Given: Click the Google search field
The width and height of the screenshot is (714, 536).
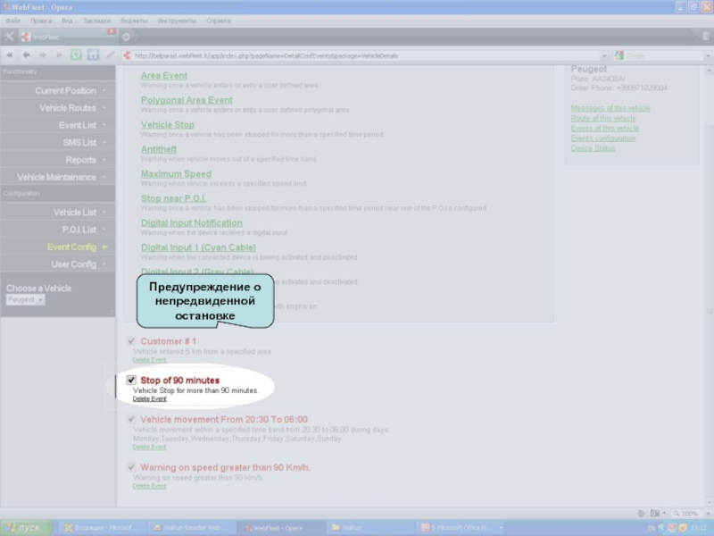Looking at the screenshot, I should (x=664, y=56).
